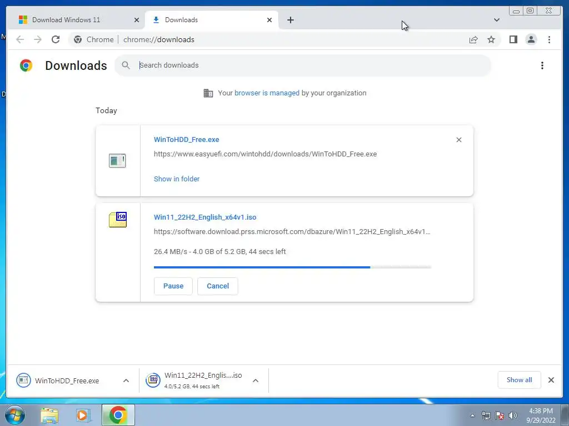Remove WinToHDD_Free.exe from the list
The image size is (569, 426).
(458, 140)
